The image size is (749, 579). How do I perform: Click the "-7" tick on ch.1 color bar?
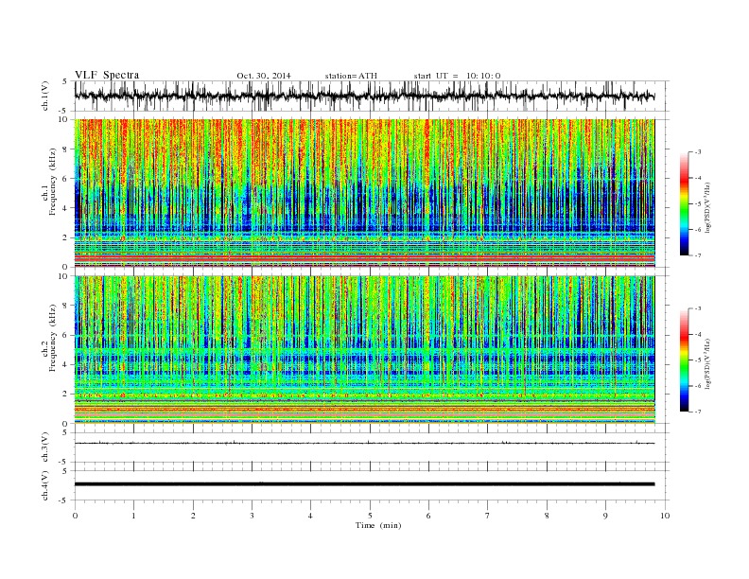tap(698, 255)
